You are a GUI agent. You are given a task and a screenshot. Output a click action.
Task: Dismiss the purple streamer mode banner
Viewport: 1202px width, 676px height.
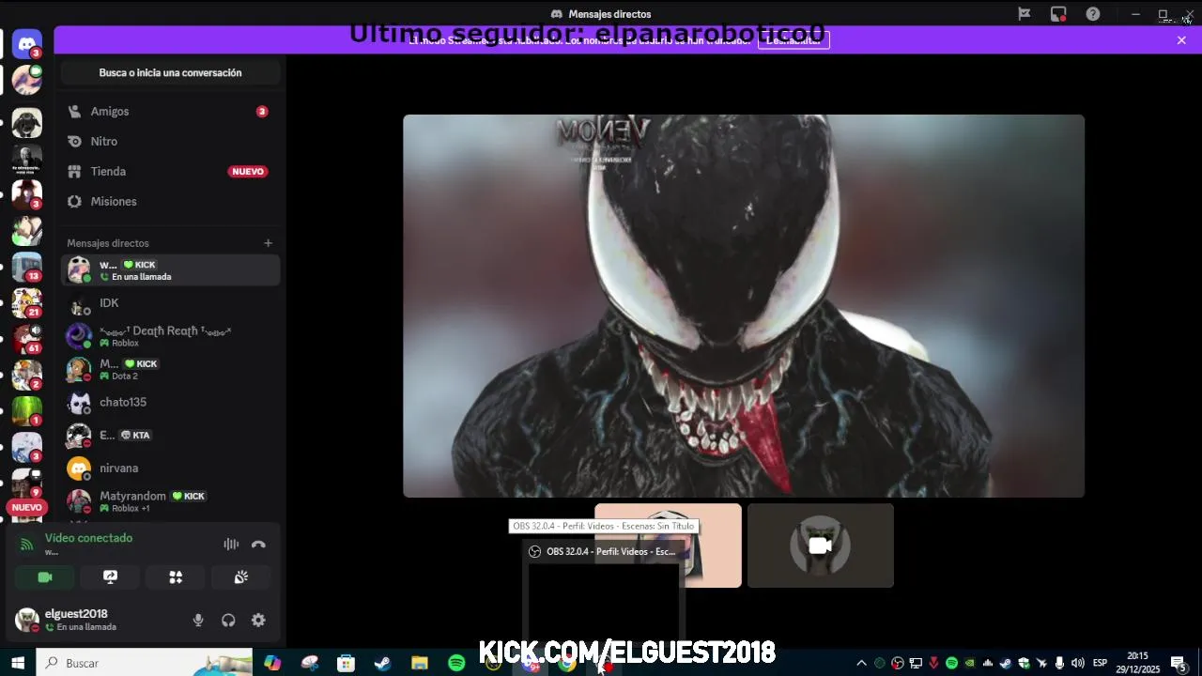1181,40
